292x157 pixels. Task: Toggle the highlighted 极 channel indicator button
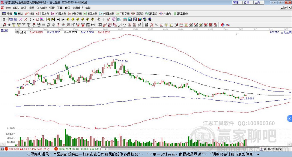click(37, 19)
